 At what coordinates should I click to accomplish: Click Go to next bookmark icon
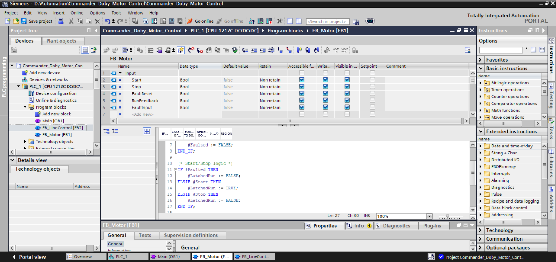(308, 50)
